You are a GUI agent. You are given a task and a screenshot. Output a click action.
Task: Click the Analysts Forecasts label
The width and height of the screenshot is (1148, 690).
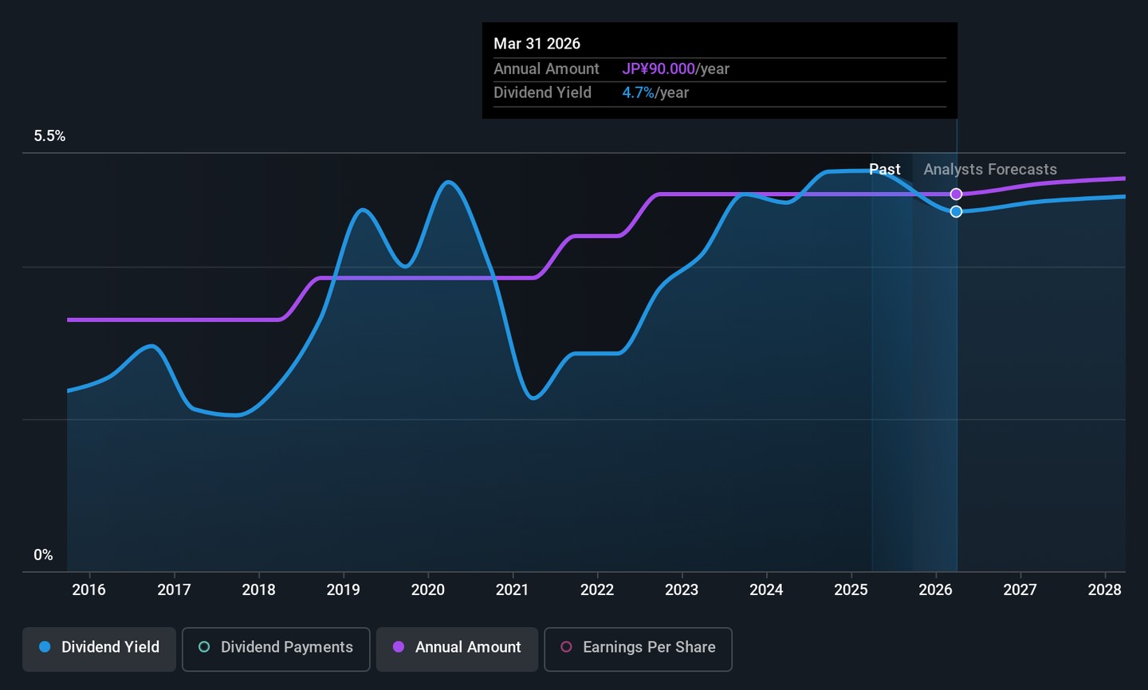point(989,170)
